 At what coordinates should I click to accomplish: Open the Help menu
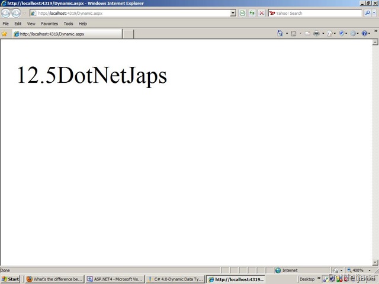[x=83, y=24]
